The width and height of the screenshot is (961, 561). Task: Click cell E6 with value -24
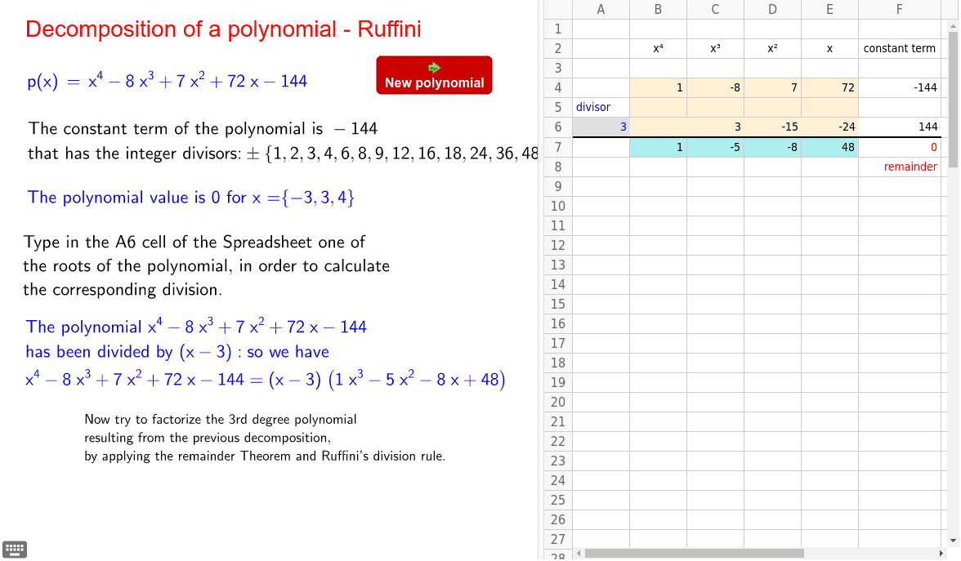coord(829,127)
